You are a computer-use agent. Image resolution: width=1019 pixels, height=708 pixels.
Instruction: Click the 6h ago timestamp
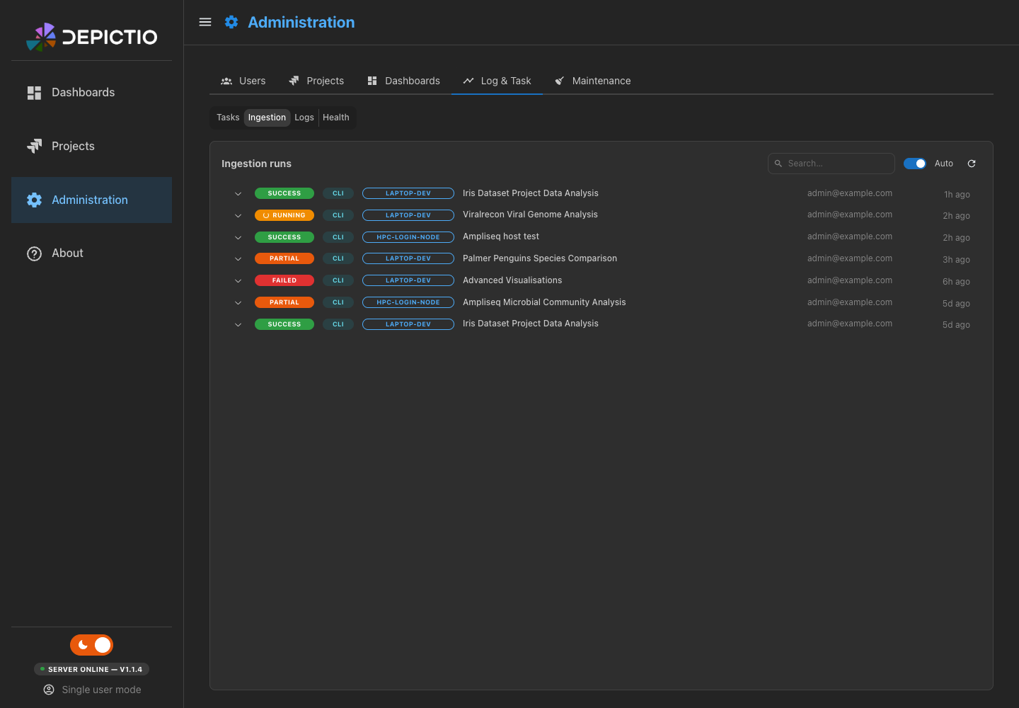click(956, 282)
